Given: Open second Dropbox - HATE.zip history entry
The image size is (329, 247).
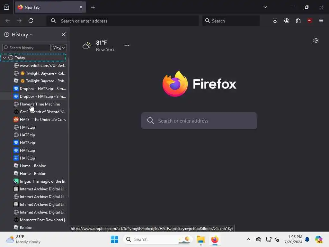Looking at the screenshot, I should click(x=40, y=96).
